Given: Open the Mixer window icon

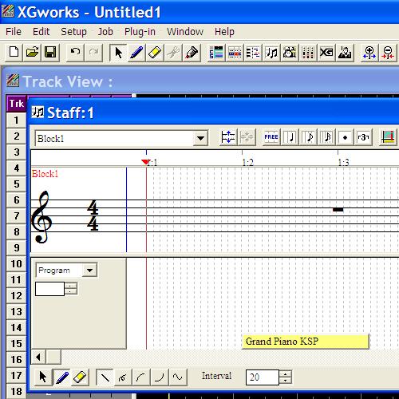Looking at the screenshot, I should click(x=308, y=53).
